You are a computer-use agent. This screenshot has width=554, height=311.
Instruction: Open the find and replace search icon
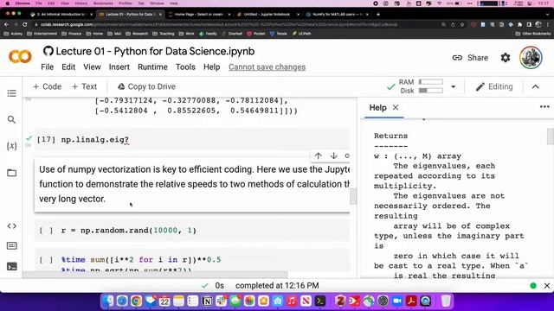coord(11,119)
